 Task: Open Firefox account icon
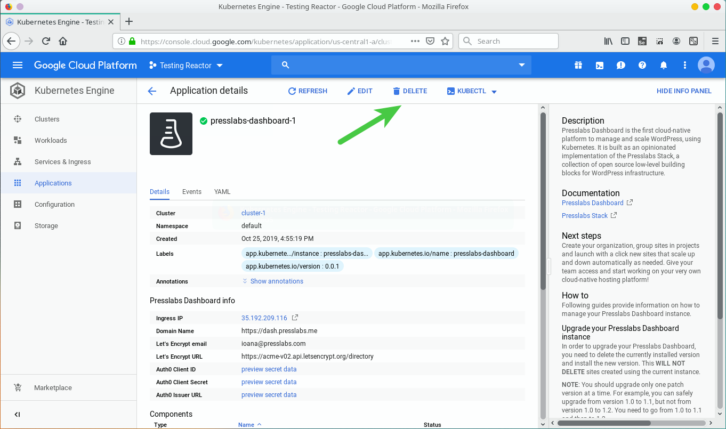676,41
